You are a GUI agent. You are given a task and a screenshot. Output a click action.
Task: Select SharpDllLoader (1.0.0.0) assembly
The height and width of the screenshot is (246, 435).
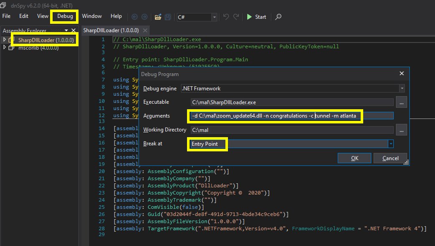[46, 40]
